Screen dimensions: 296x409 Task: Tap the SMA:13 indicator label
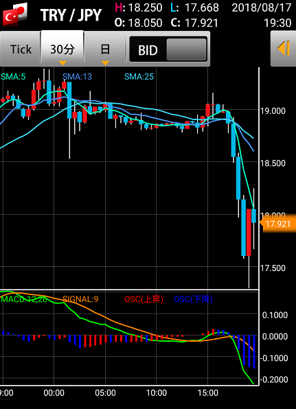click(78, 77)
